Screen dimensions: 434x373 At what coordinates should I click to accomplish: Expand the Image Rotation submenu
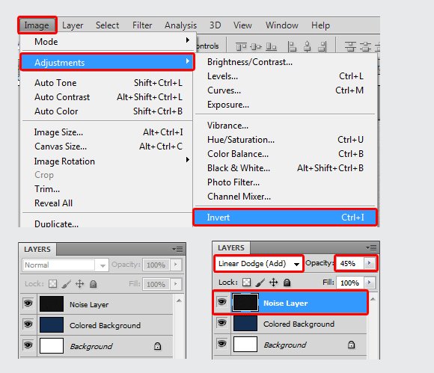pos(109,161)
